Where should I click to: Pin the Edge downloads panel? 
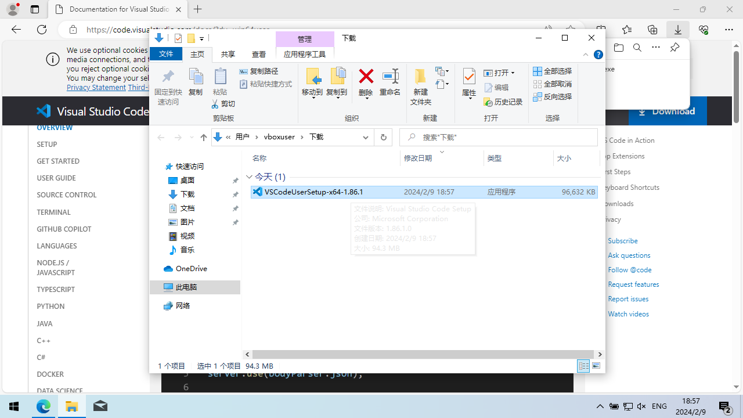pos(675,48)
